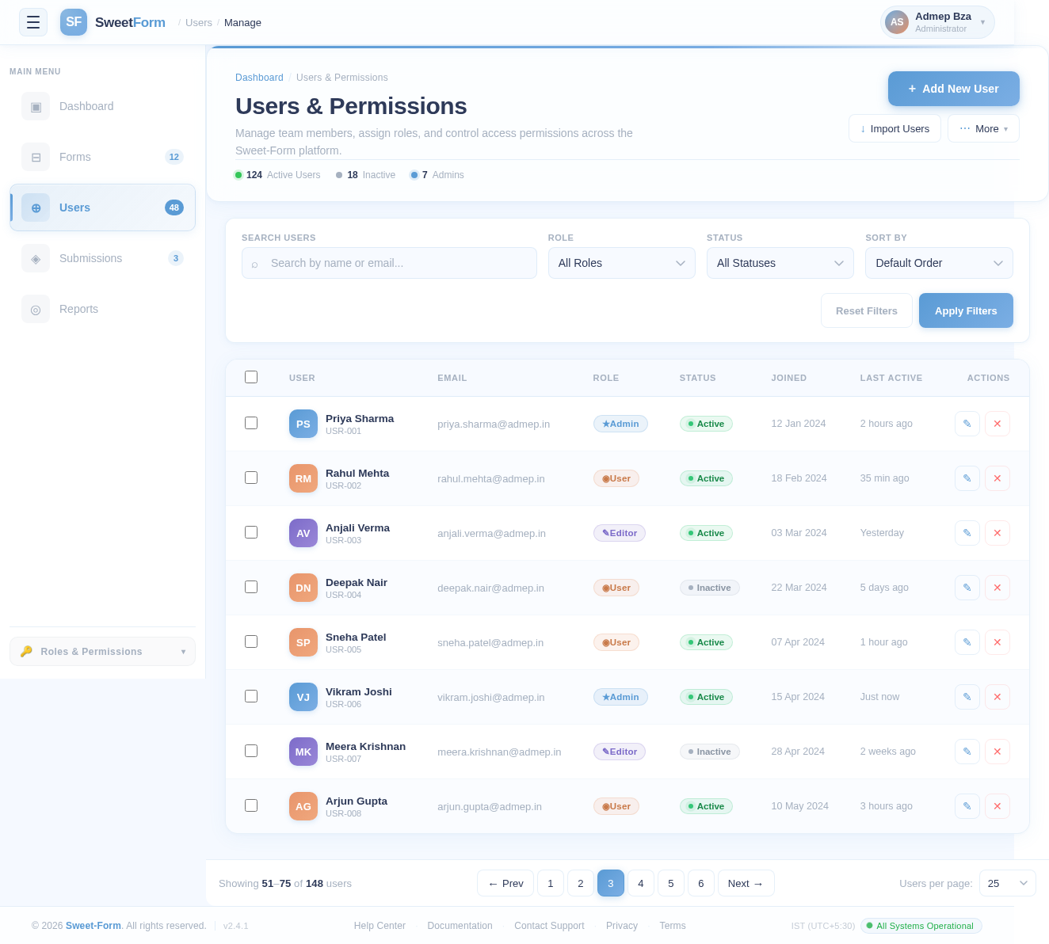This screenshot has height=944, width=1049.
Task: Click the AS user avatar
Action: [x=897, y=22]
